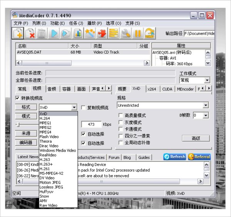Open the 工作模式 常规 dropdown
The width and height of the screenshot is (231, 217).
tap(207, 80)
